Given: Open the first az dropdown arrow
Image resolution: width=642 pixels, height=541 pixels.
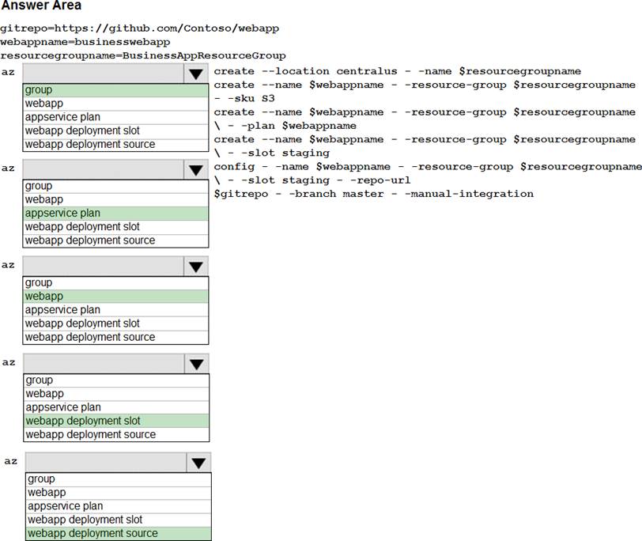Looking at the screenshot, I should click(x=194, y=74).
